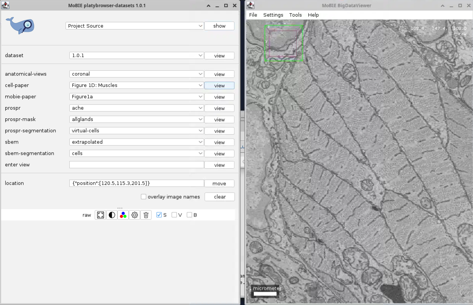
Task: Click the enter view text field
Action: pos(137,165)
